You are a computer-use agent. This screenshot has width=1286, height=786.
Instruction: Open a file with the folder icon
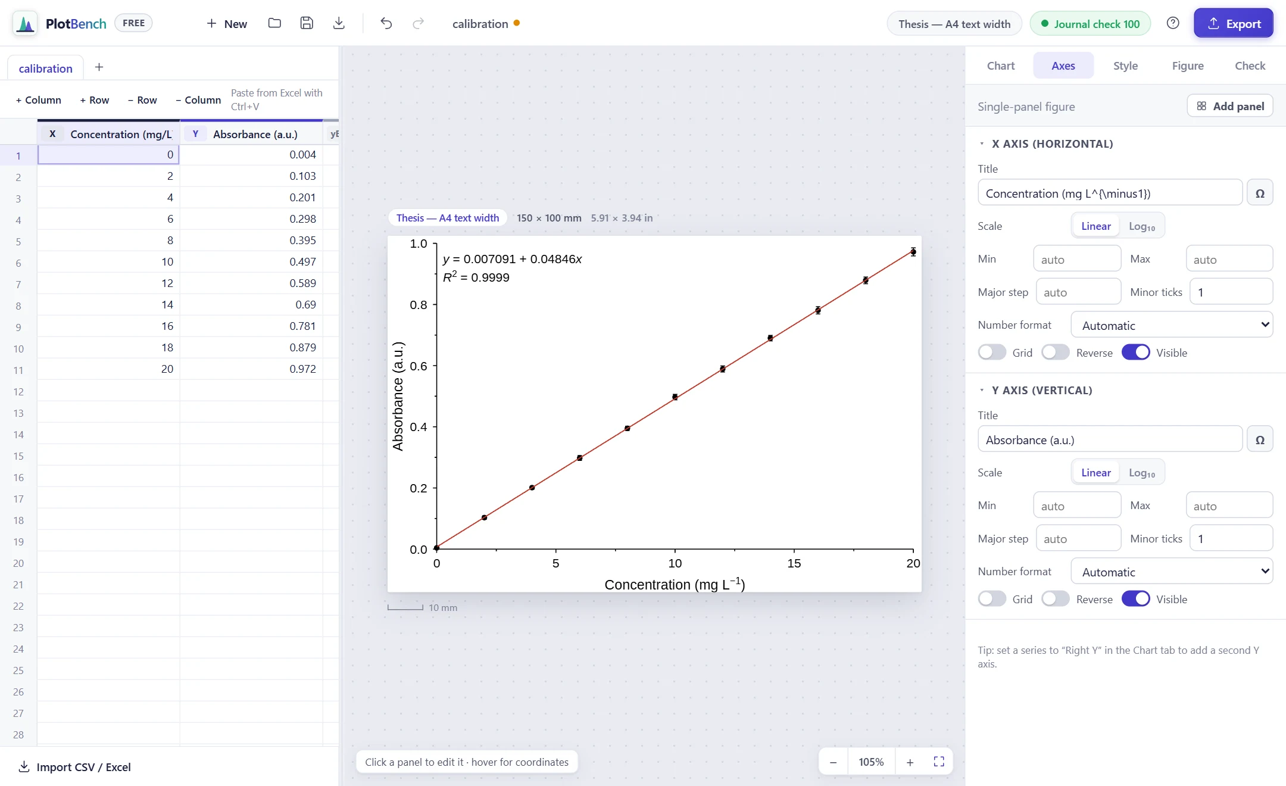click(x=274, y=23)
